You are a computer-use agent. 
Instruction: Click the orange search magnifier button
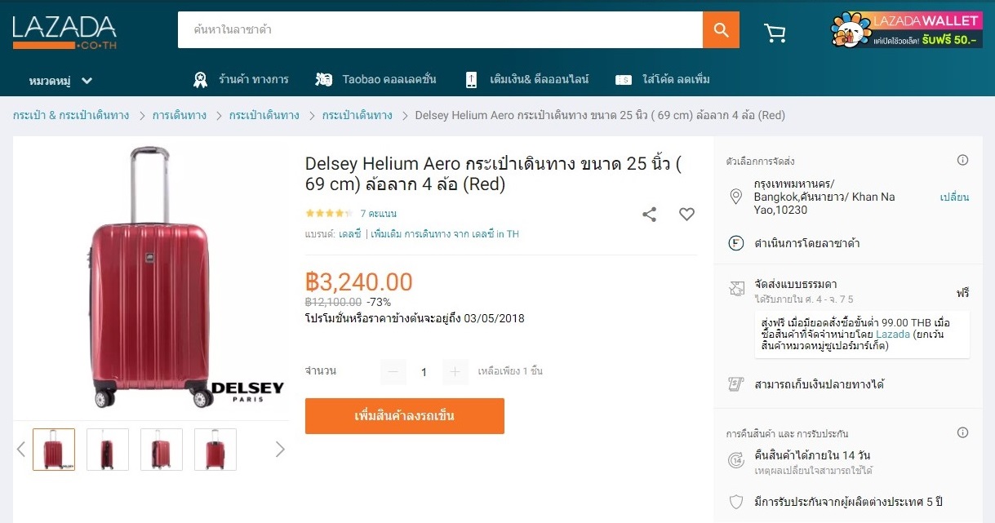(721, 30)
